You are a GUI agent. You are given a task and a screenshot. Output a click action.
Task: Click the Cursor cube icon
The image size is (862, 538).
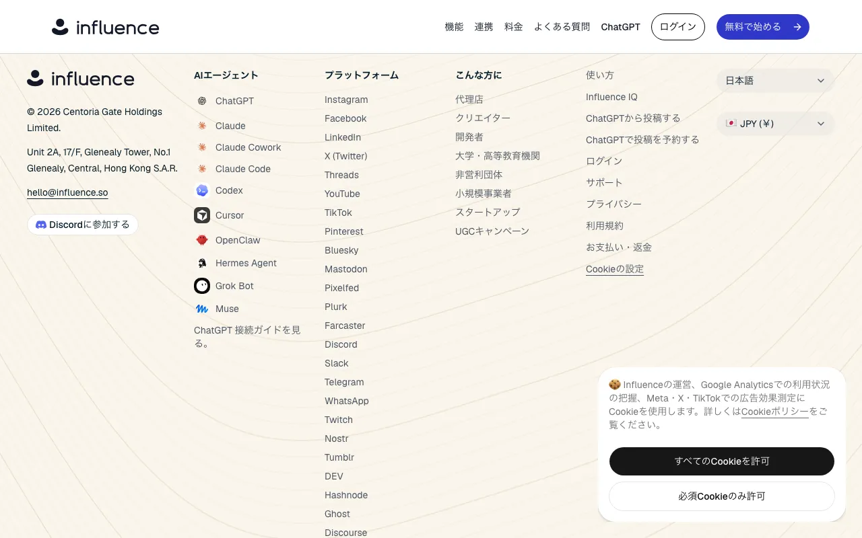point(202,215)
